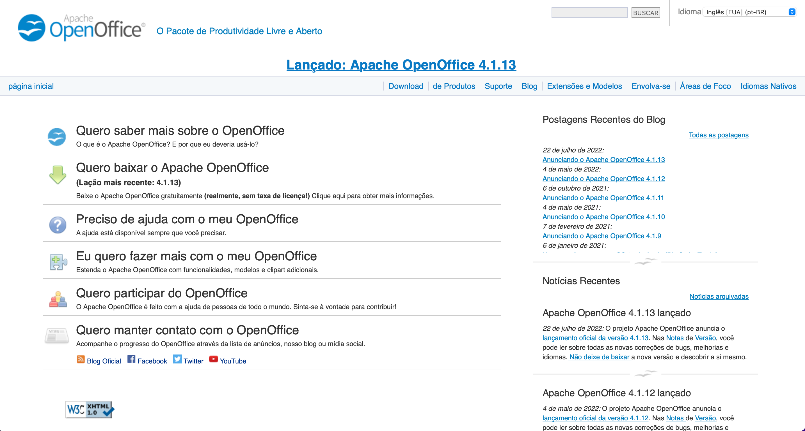Click the Twitter bird icon
This screenshot has height=431, width=805.
(x=177, y=359)
